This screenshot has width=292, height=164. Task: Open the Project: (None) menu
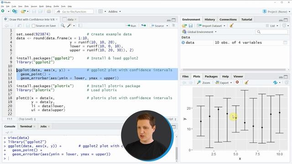tap(276, 11)
